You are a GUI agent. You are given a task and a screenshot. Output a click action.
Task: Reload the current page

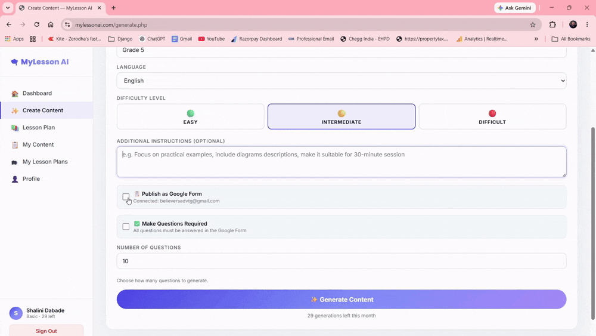(x=36, y=24)
